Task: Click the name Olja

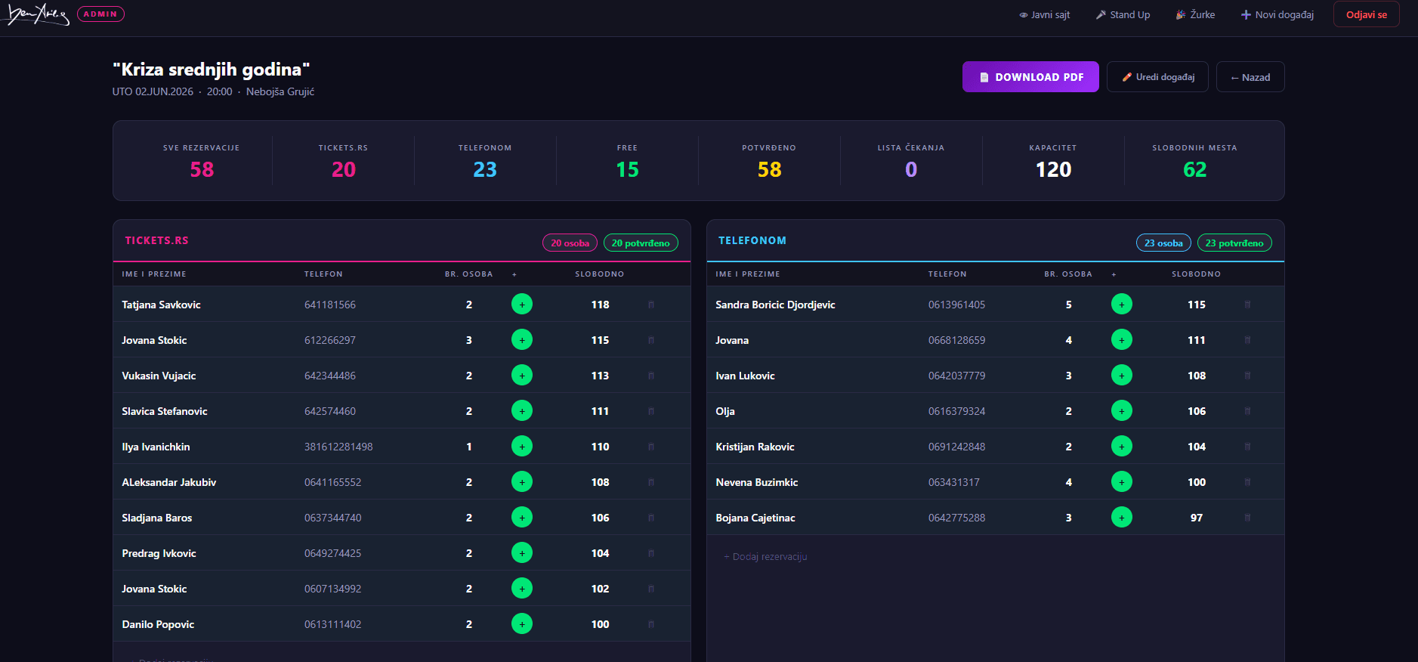Action: pyautogui.click(x=725, y=411)
